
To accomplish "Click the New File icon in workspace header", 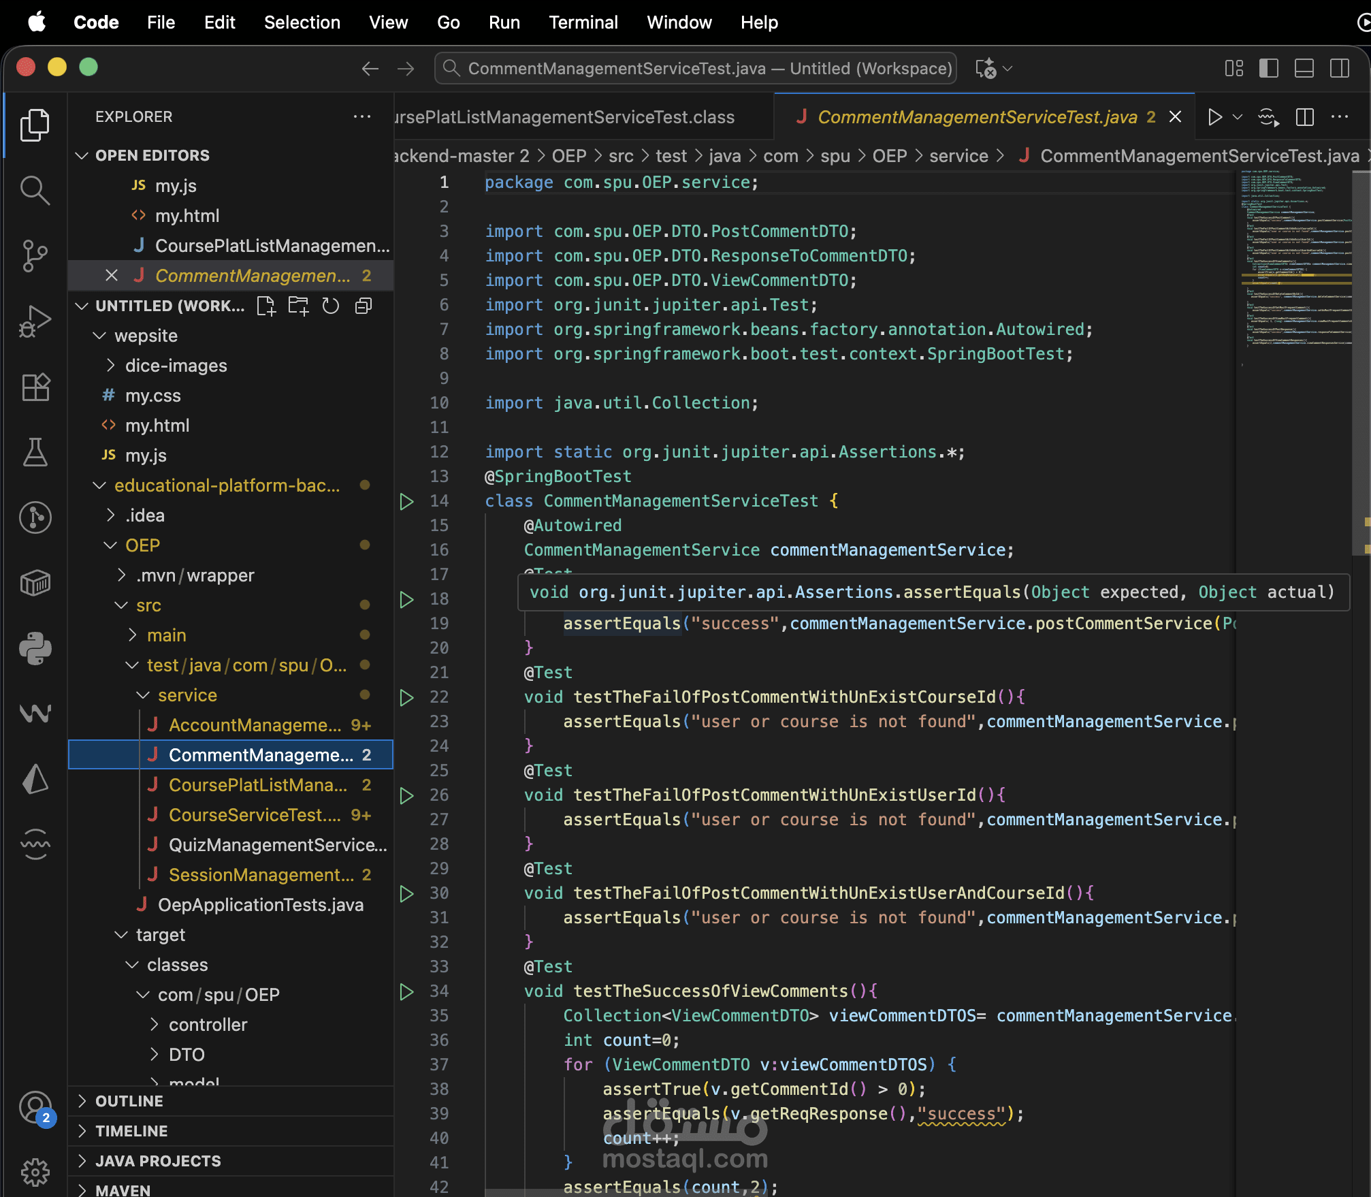I will coord(266,306).
